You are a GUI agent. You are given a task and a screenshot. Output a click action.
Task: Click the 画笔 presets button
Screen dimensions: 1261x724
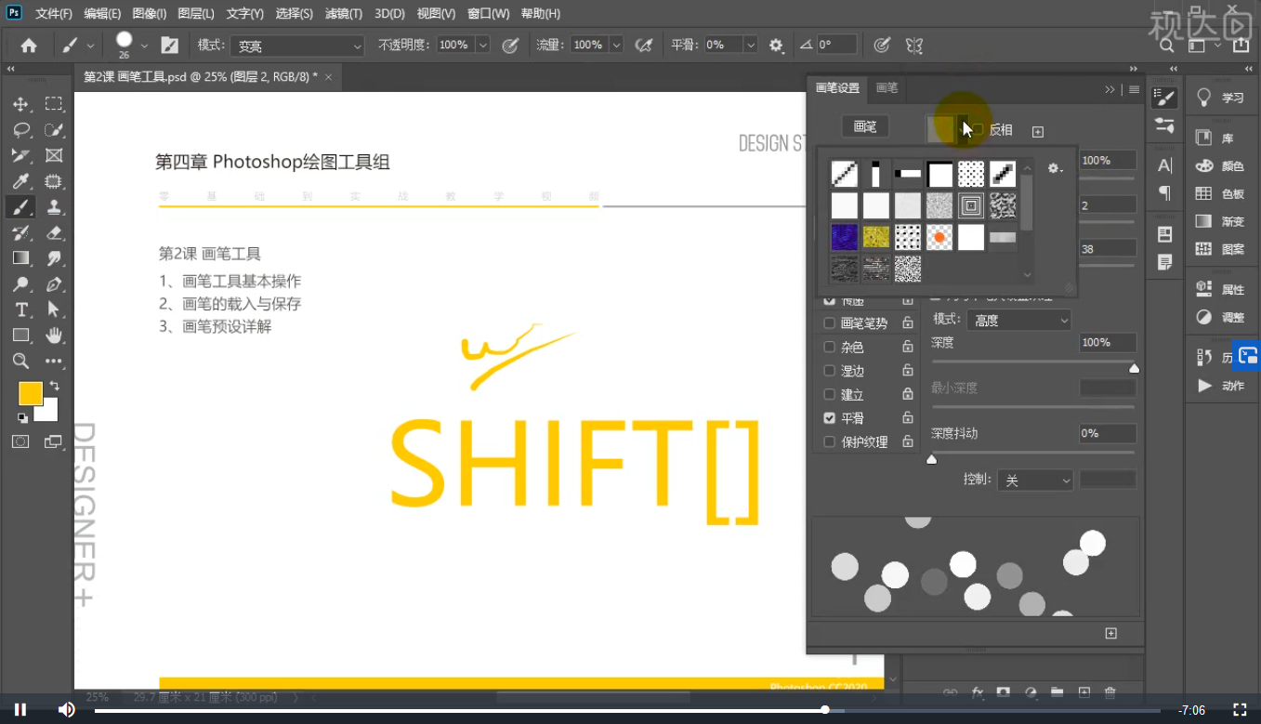tap(865, 126)
